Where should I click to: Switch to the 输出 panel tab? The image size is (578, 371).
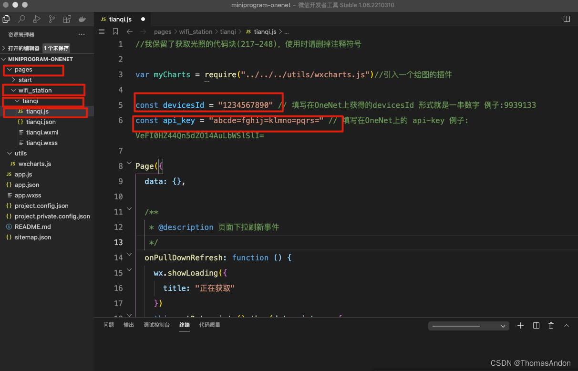tap(129, 325)
